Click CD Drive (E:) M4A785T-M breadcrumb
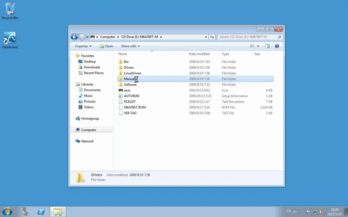 pos(139,37)
